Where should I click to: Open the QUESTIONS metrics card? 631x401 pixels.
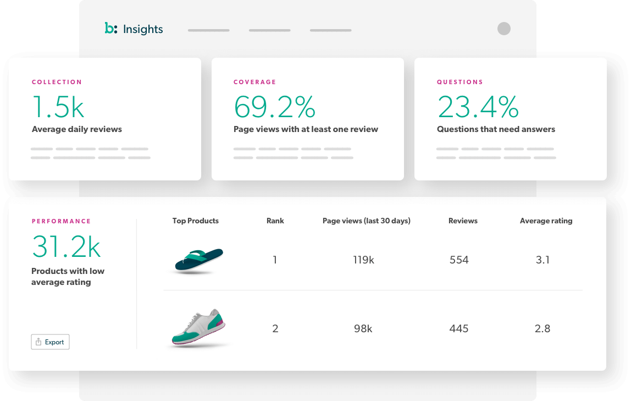510,118
